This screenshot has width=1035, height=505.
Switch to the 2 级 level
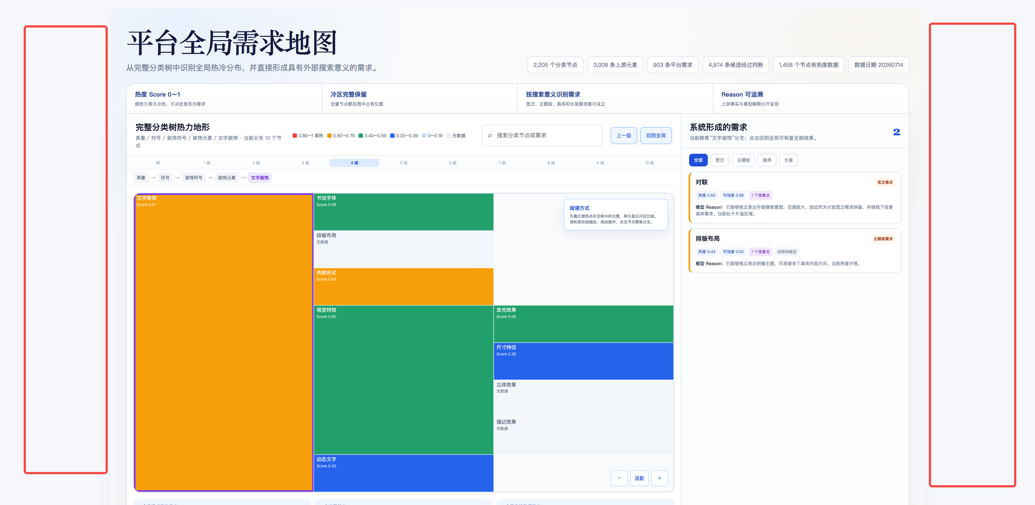pyautogui.click(x=256, y=163)
